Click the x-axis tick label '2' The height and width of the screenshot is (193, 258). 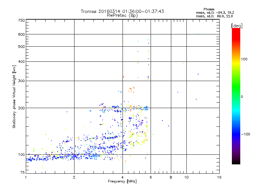click(74, 177)
